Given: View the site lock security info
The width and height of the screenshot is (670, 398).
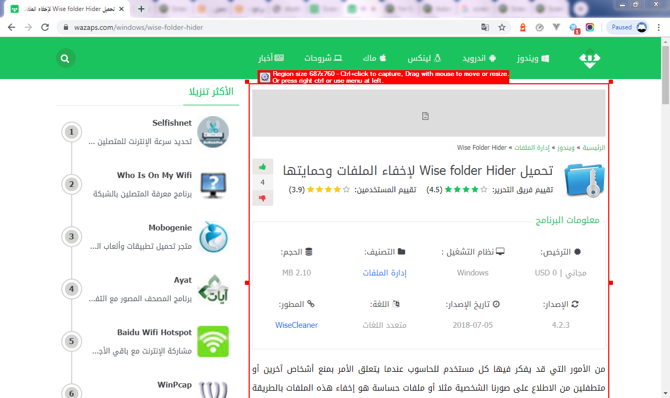Looking at the screenshot, I should pyautogui.click(x=66, y=27).
